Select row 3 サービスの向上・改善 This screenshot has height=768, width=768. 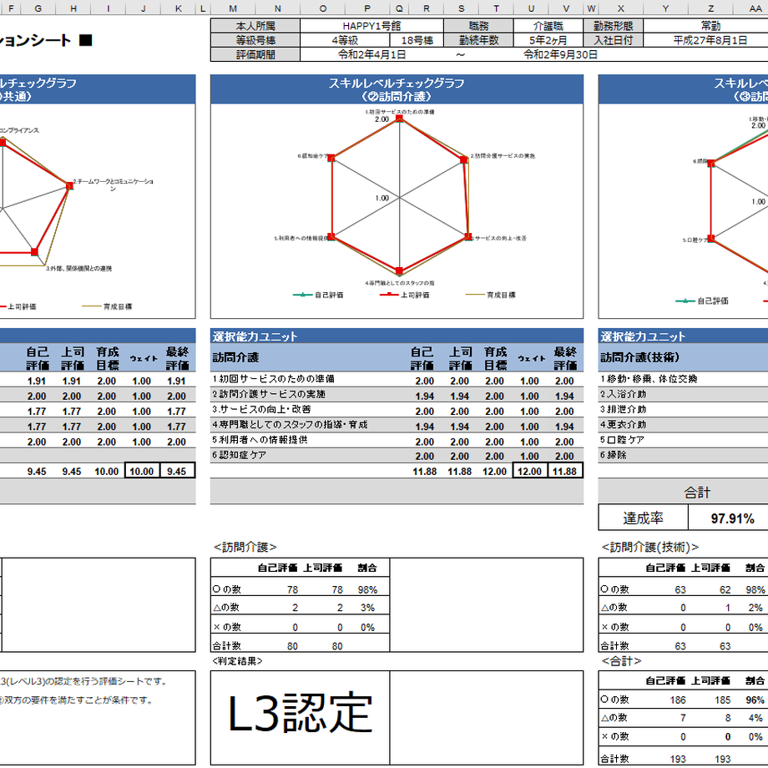pos(397,410)
